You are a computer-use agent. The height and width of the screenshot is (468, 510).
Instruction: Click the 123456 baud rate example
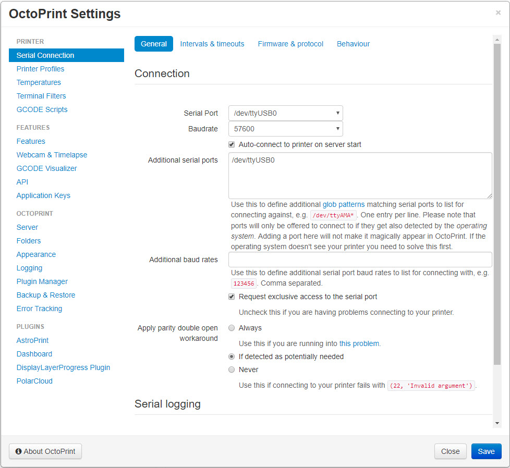coord(244,284)
